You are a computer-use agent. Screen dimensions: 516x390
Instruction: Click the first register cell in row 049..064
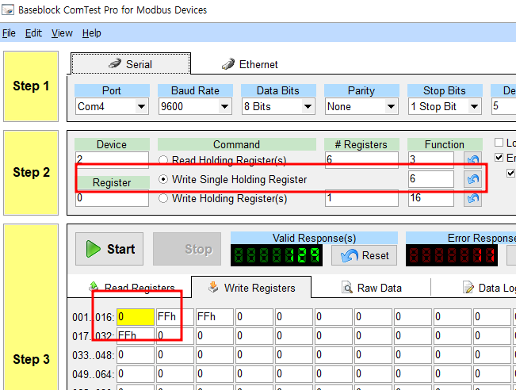click(136, 374)
